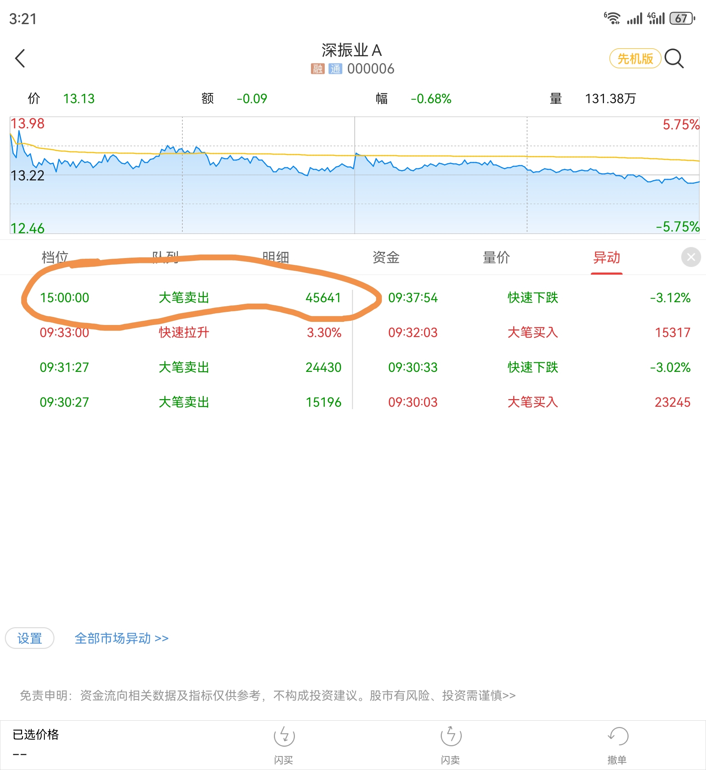Switch to the 档位 tab
The image size is (706, 770).
[x=55, y=257]
